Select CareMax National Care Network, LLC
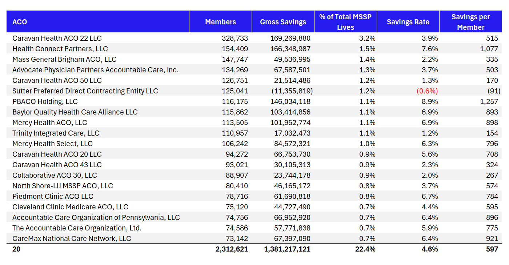This screenshot has width=509, height=265. click(72, 238)
